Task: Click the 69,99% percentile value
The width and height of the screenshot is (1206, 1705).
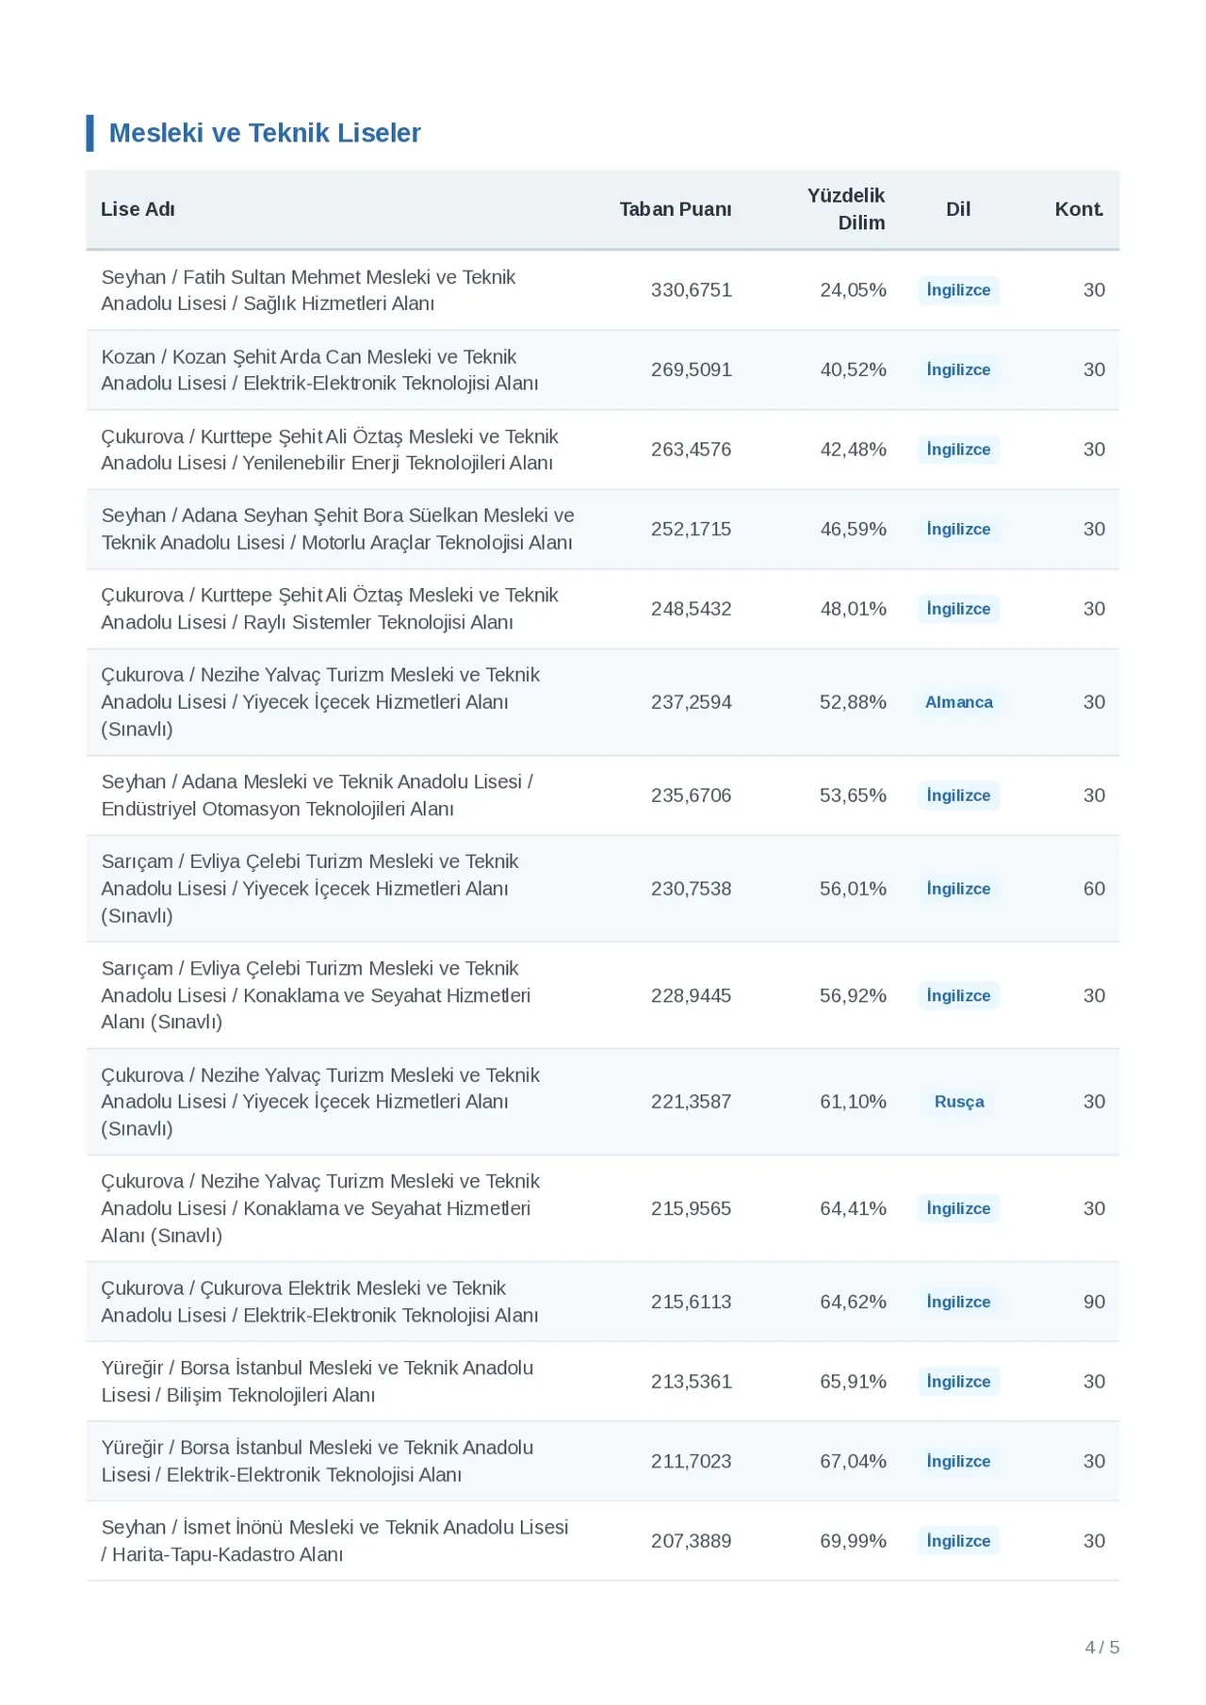Action: (x=853, y=1541)
